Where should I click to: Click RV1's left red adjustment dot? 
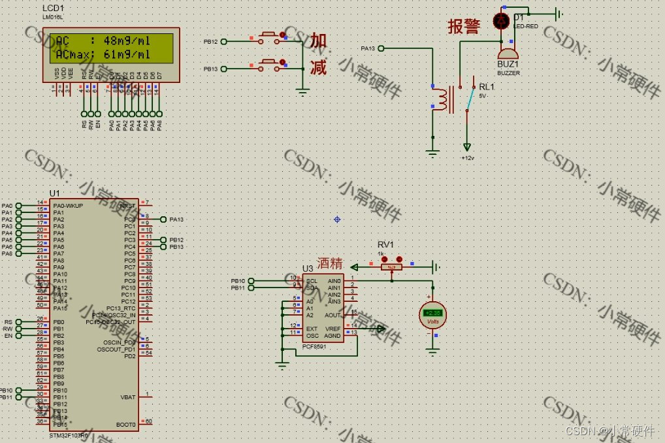(384, 259)
